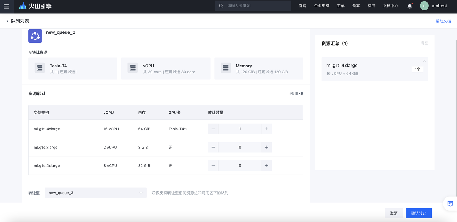
Task: Open 备案 in the top navigation
Action: point(356,6)
